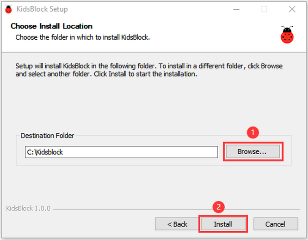Start installation with the Install button
This screenshot has width=308, height=240.
click(x=223, y=224)
